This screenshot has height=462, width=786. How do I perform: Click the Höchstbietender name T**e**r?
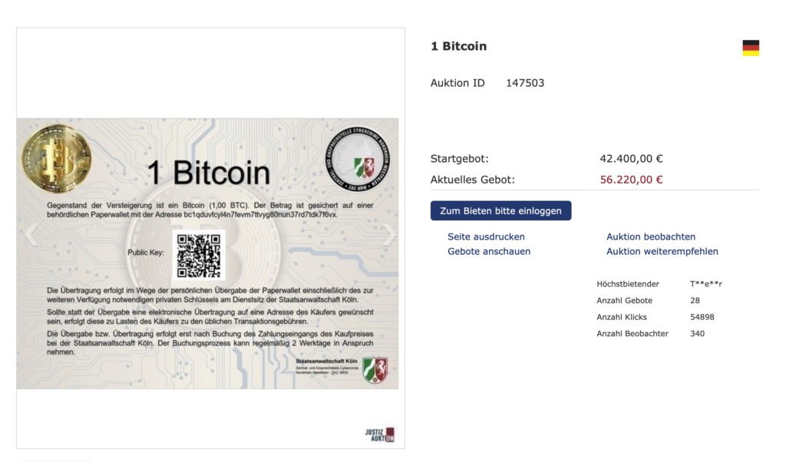706,284
